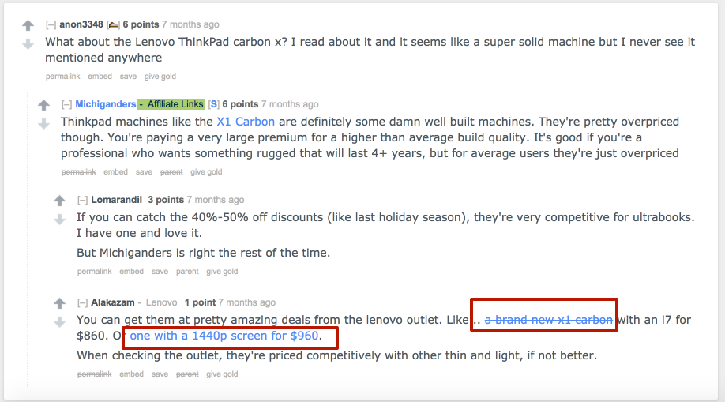Open the X1 Carbon link

[x=246, y=122]
